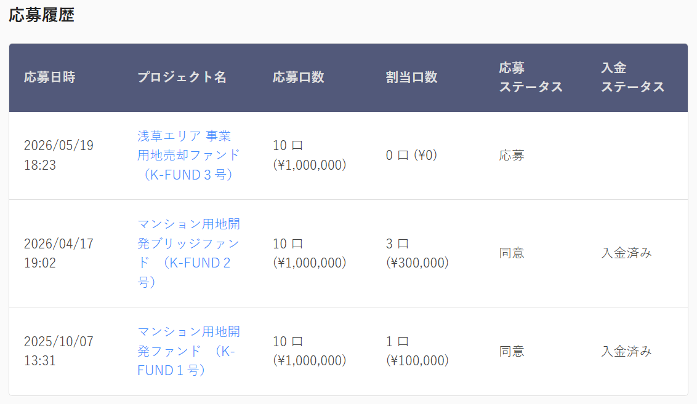Click 入金済み in the K-FUND 2号 row
Viewport: 697px width, 404px height.
[626, 253]
